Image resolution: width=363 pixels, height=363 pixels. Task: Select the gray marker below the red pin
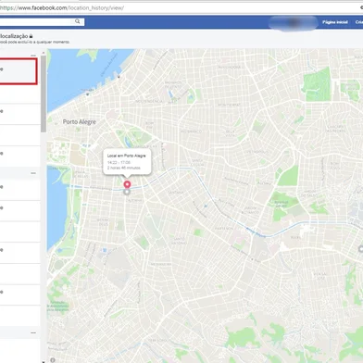[x=127, y=192]
